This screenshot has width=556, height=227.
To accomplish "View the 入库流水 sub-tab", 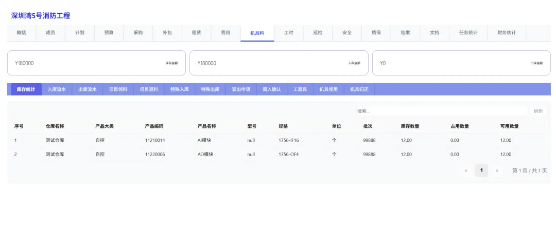I will point(57,89).
